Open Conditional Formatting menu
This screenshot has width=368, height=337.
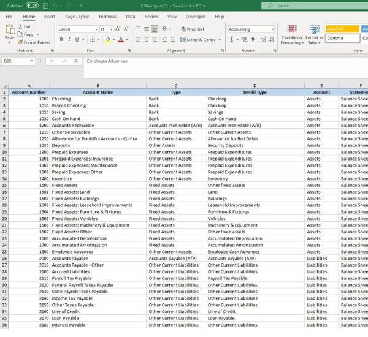click(x=292, y=34)
